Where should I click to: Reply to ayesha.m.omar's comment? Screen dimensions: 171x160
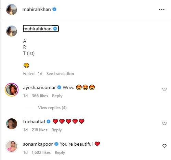(x=57, y=96)
